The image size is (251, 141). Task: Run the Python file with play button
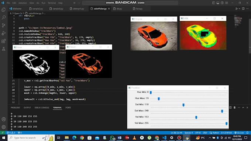pos(237,8)
